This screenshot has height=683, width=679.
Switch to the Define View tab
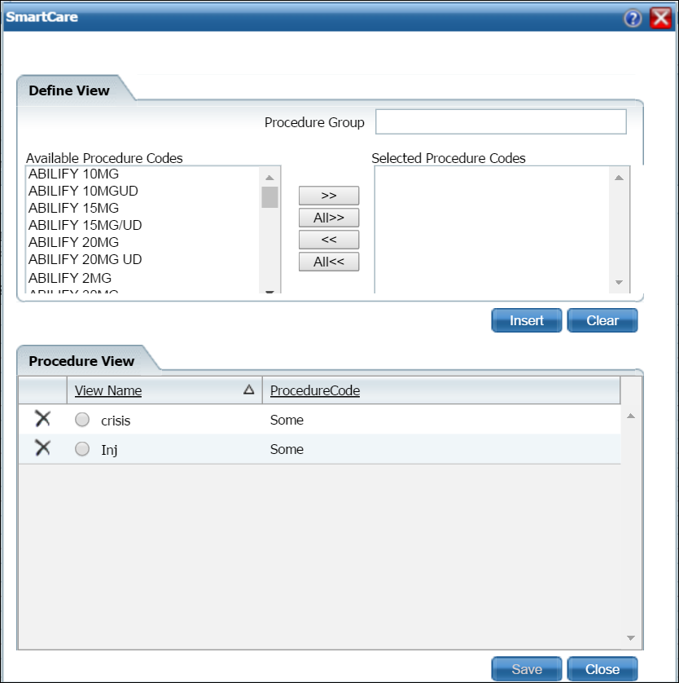point(69,90)
